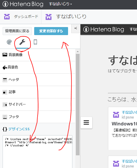137x168 pixels.
Task: Open the すなばいじり account dropdown
Action: click(x=60, y=4)
